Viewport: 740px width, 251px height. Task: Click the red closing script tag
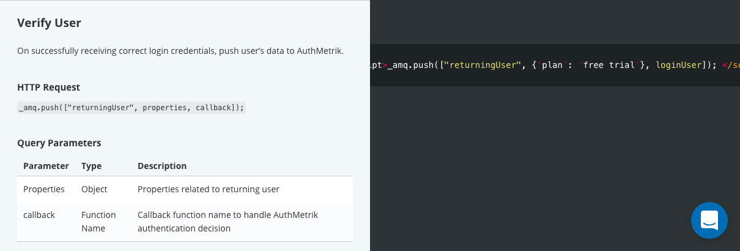(x=731, y=65)
